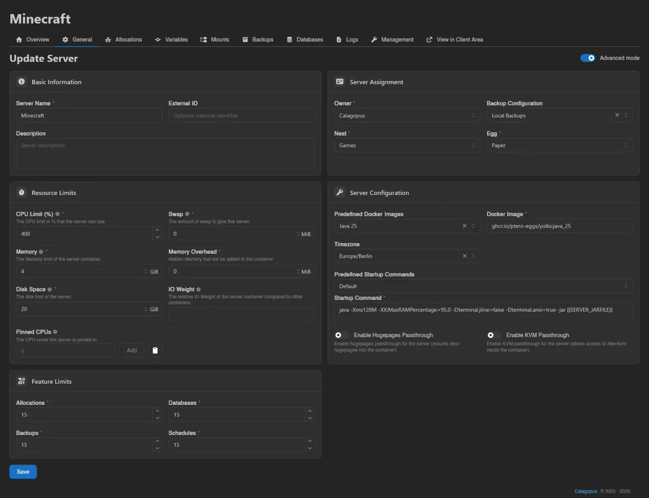The height and width of the screenshot is (498, 649).
Task: Change the Disk Space unit GiB selector
Action: click(151, 309)
